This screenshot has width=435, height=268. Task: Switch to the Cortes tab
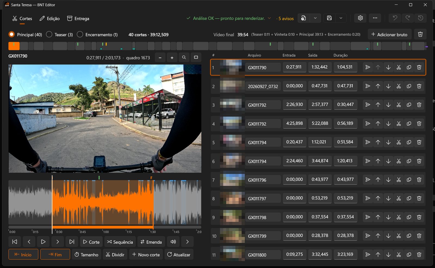click(22, 18)
